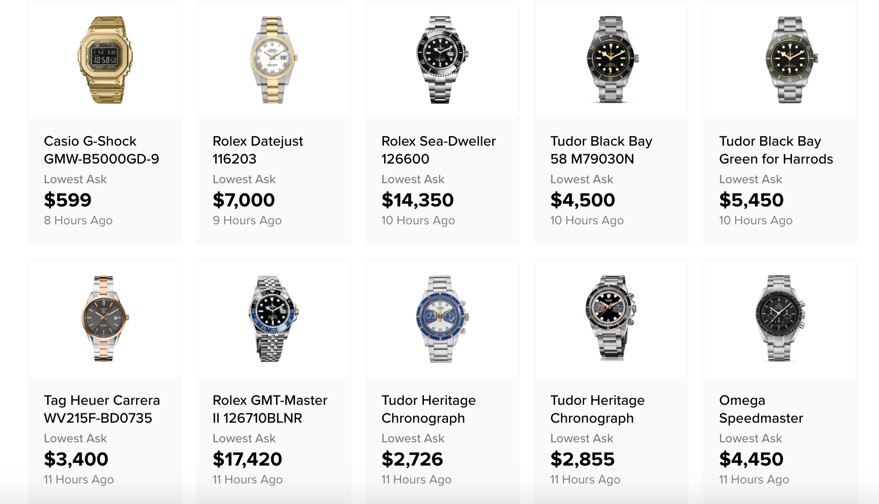
Task: Click the Rolex Sea-Dweller 126600 product image
Action: click(x=442, y=60)
